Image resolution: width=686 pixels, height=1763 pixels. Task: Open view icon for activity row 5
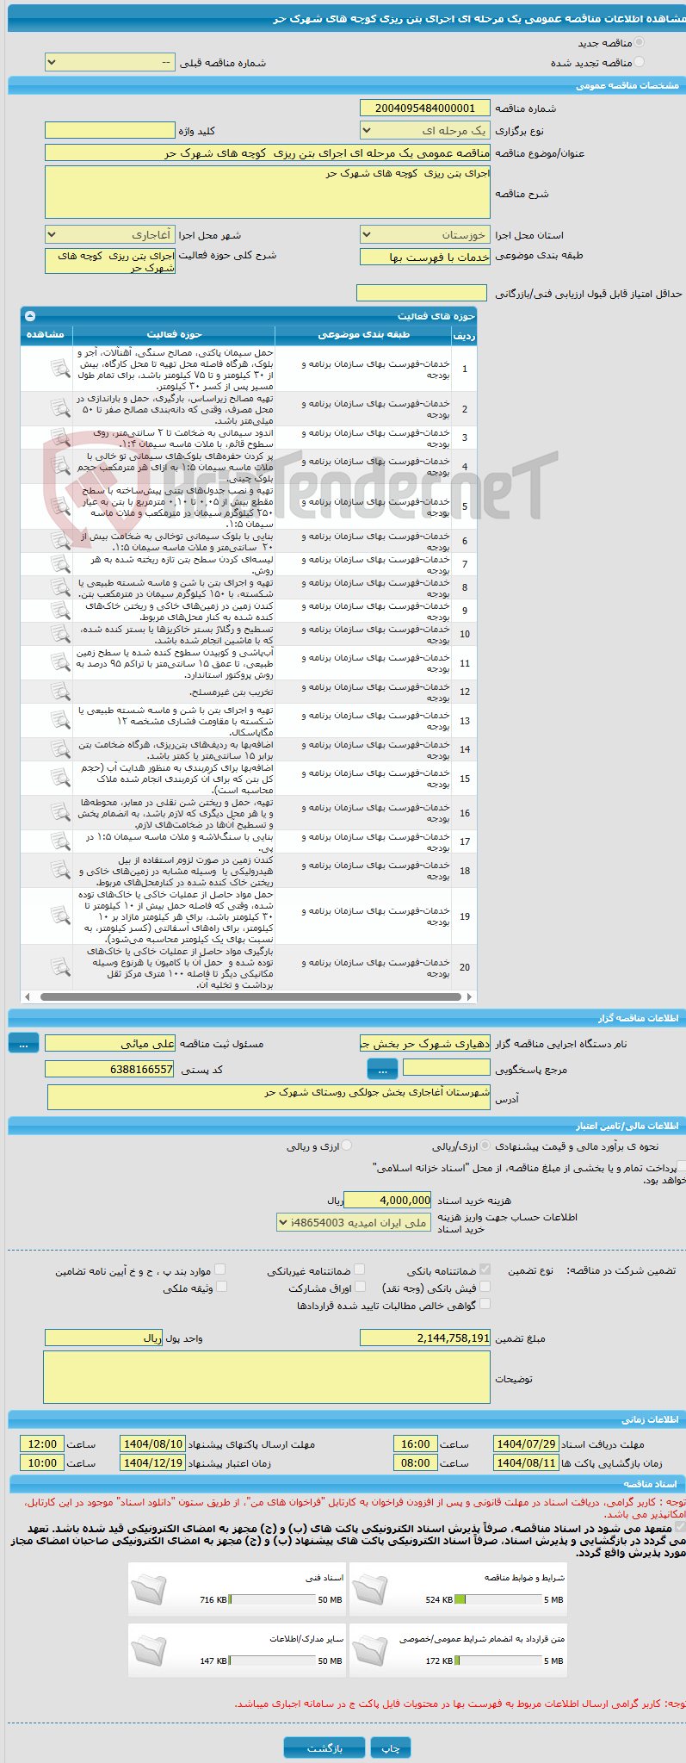point(59,506)
